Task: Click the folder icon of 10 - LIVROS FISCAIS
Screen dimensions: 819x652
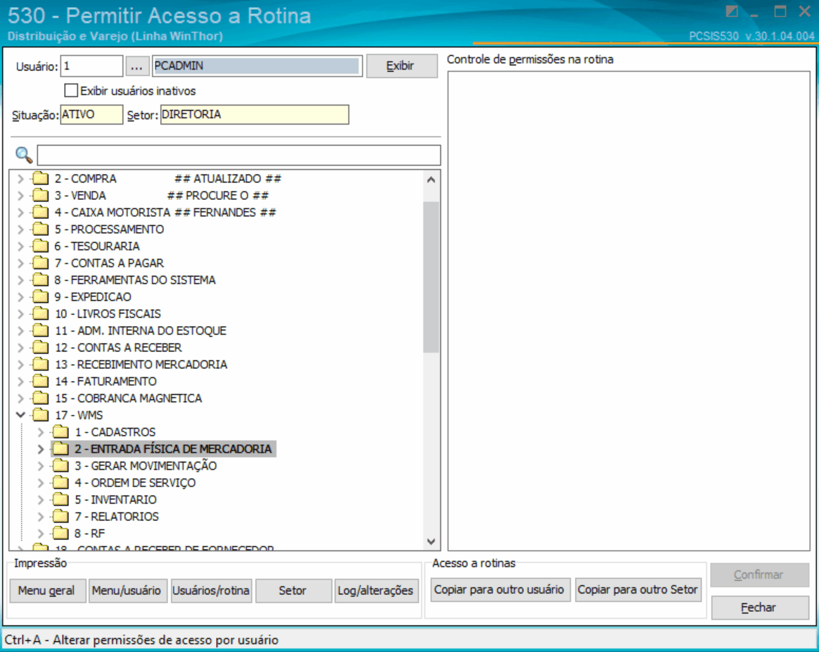Action: coord(40,314)
